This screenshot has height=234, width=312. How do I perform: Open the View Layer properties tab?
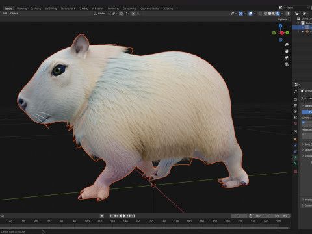pos(295,112)
